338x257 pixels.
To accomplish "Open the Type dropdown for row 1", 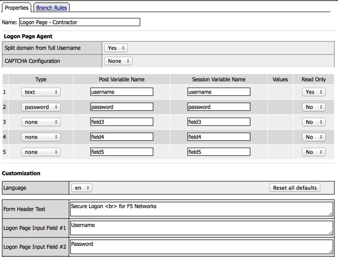I will pyautogui.click(x=41, y=92).
